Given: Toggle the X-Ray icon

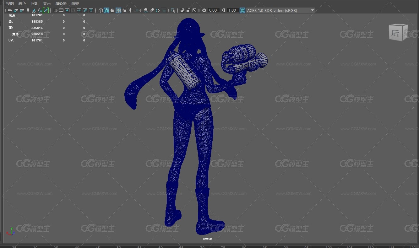Looking at the screenshot, I should tap(182, 10).
